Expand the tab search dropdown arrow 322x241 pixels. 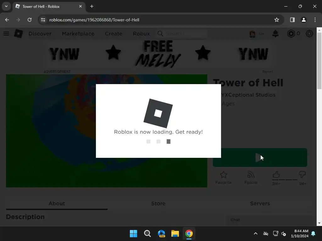pyautogui.click(x=6, y=6)
